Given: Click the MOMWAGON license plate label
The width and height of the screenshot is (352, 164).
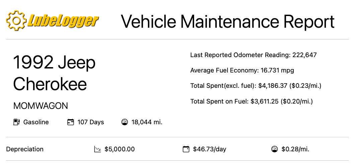Looking at the screenshot, I should click(x=40, y=106).
